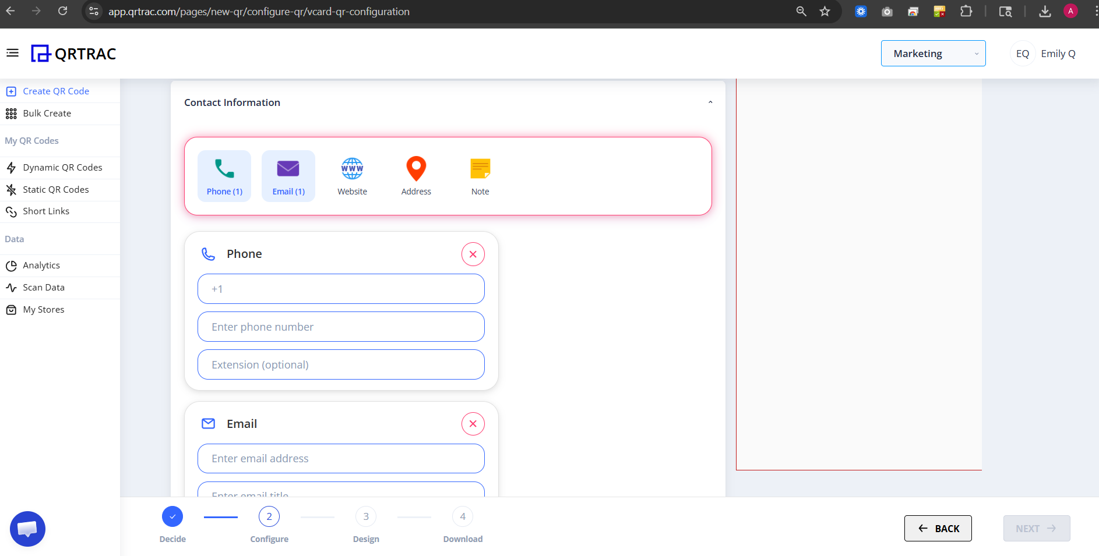Image resolution: width=1099 pixels, height=556 pixels.
Task: Collapse the Contact Information section
Action: (710, 101)
